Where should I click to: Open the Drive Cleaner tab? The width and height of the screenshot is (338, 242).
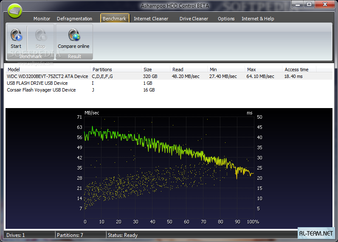(x=194, y=19)
